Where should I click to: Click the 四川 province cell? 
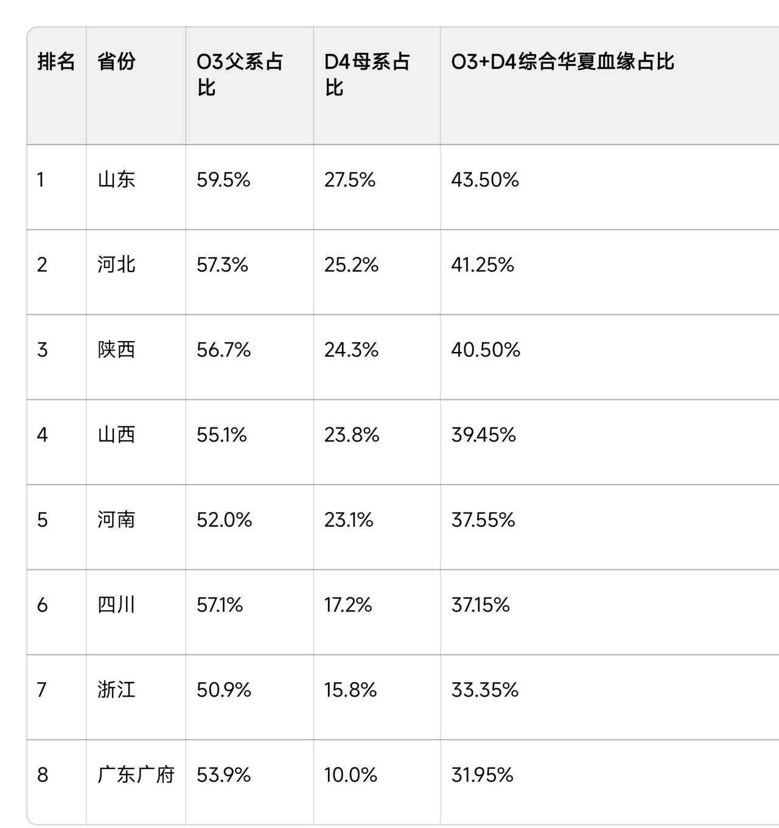[116, 605]
